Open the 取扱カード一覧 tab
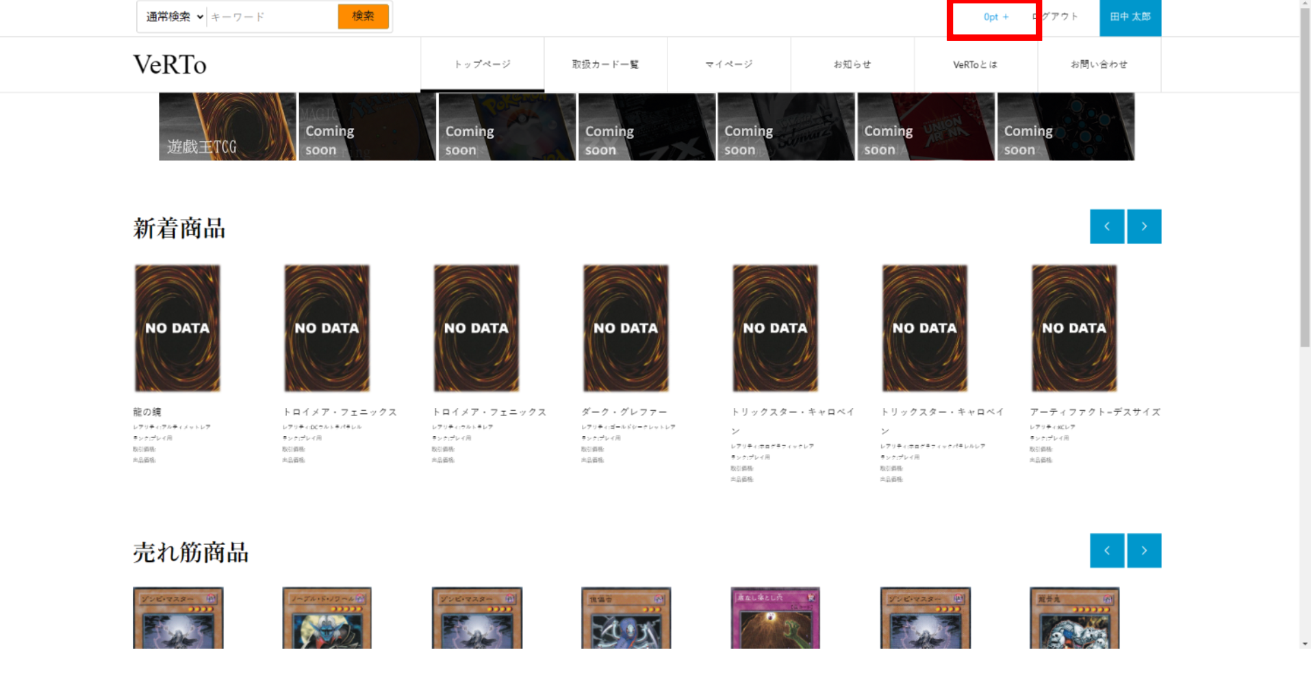This screenshot has width=1311, height=692. (606, 64)
